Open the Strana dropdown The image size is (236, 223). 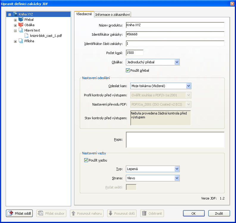(177, 178)
